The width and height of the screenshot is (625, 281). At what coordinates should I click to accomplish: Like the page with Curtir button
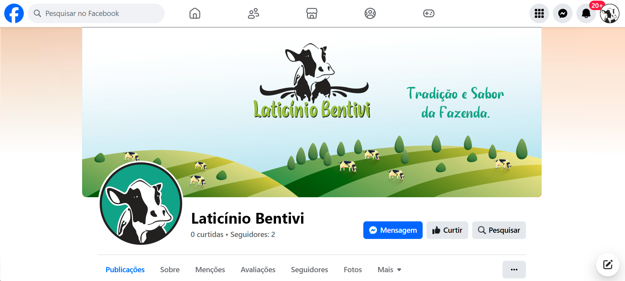pyautogui.click(x=447, y=230)
